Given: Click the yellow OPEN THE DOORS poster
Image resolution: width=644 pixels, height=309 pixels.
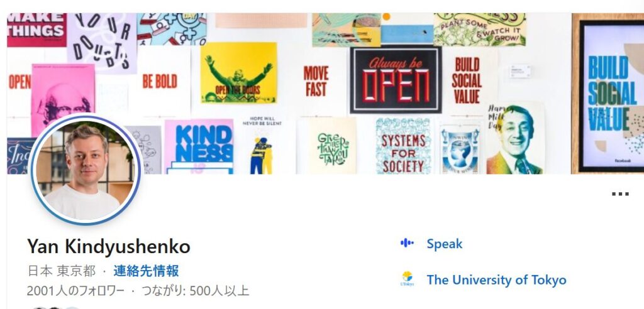Looking at the screenshot, I should [x=238, y=73].
